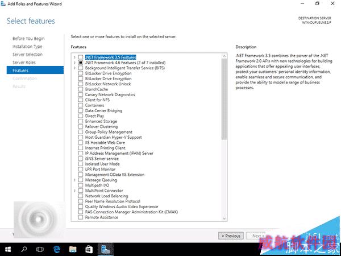The height and width of the screenshot is (256, 341).
Task: Check Data Center Bridging checkbox
Action: 81,110
